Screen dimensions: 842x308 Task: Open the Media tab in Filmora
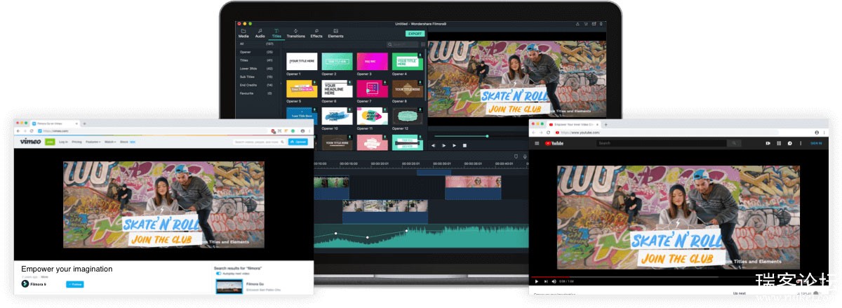pos(243,33)
